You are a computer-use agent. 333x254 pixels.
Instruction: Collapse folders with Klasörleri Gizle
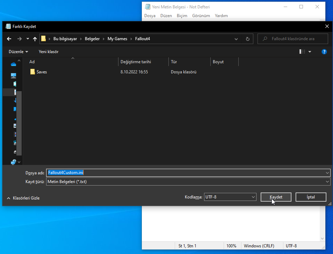click(x=23, y=198)
